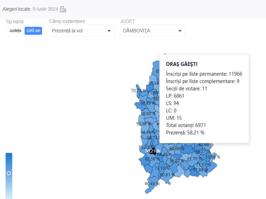This screenshot has height=199, width=266.
Task: Choose the 53,08 % turnout area
Action: point(143,124)
